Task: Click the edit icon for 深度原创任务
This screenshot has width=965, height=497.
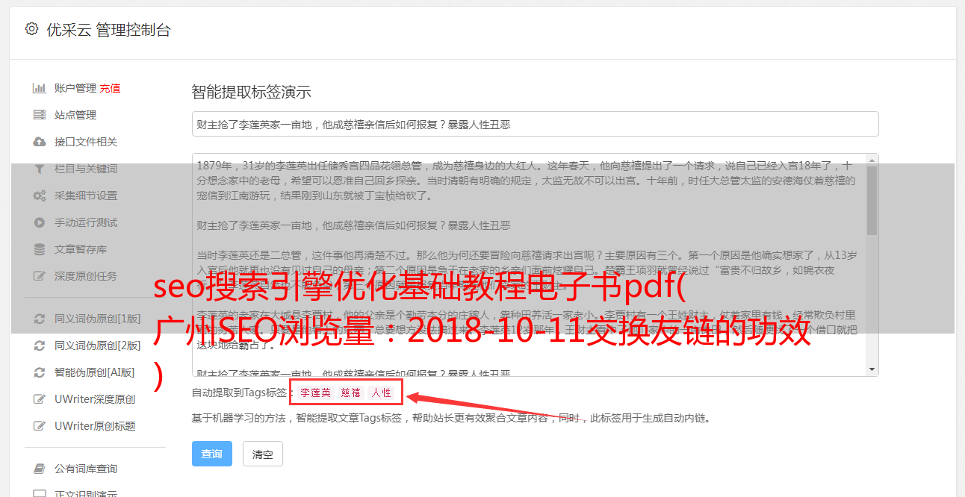Action: 40,276
